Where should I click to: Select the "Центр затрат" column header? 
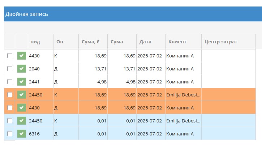pos(221,42)
